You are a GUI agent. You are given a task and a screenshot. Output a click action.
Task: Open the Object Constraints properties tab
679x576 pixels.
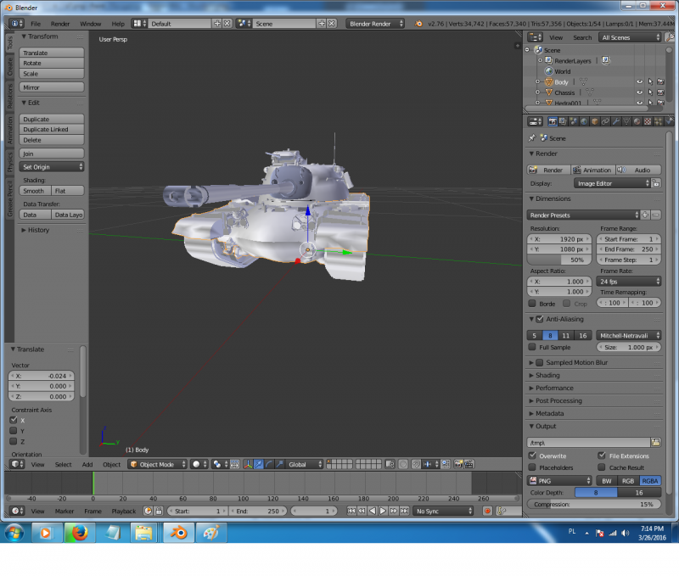coord(605,121)
